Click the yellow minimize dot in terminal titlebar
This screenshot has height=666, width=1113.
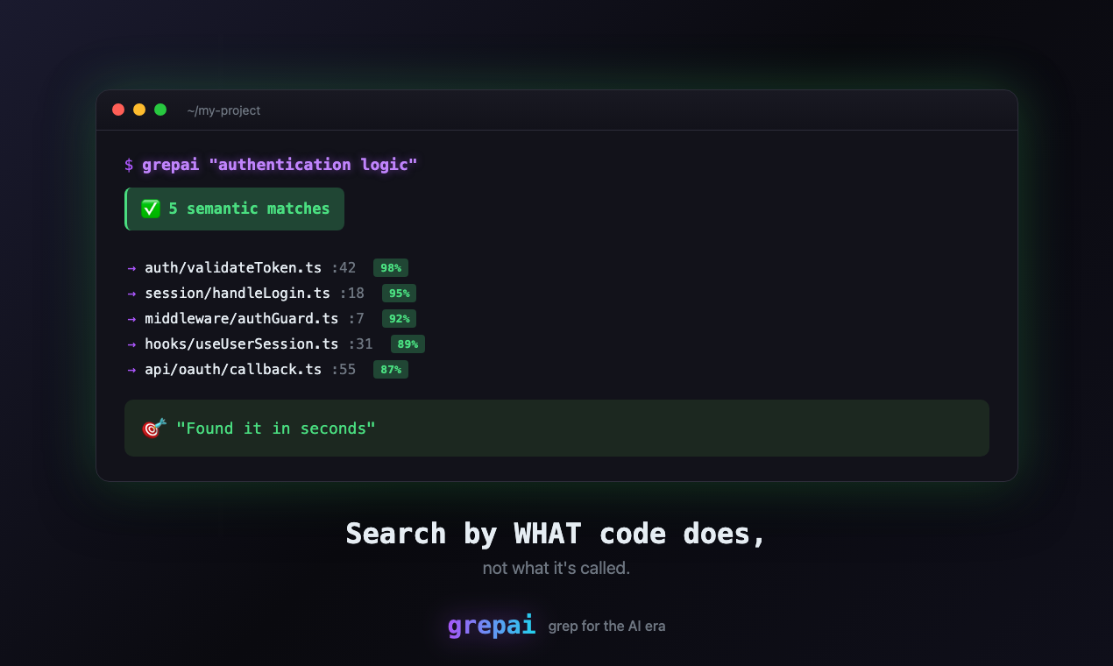pos(139,110)
